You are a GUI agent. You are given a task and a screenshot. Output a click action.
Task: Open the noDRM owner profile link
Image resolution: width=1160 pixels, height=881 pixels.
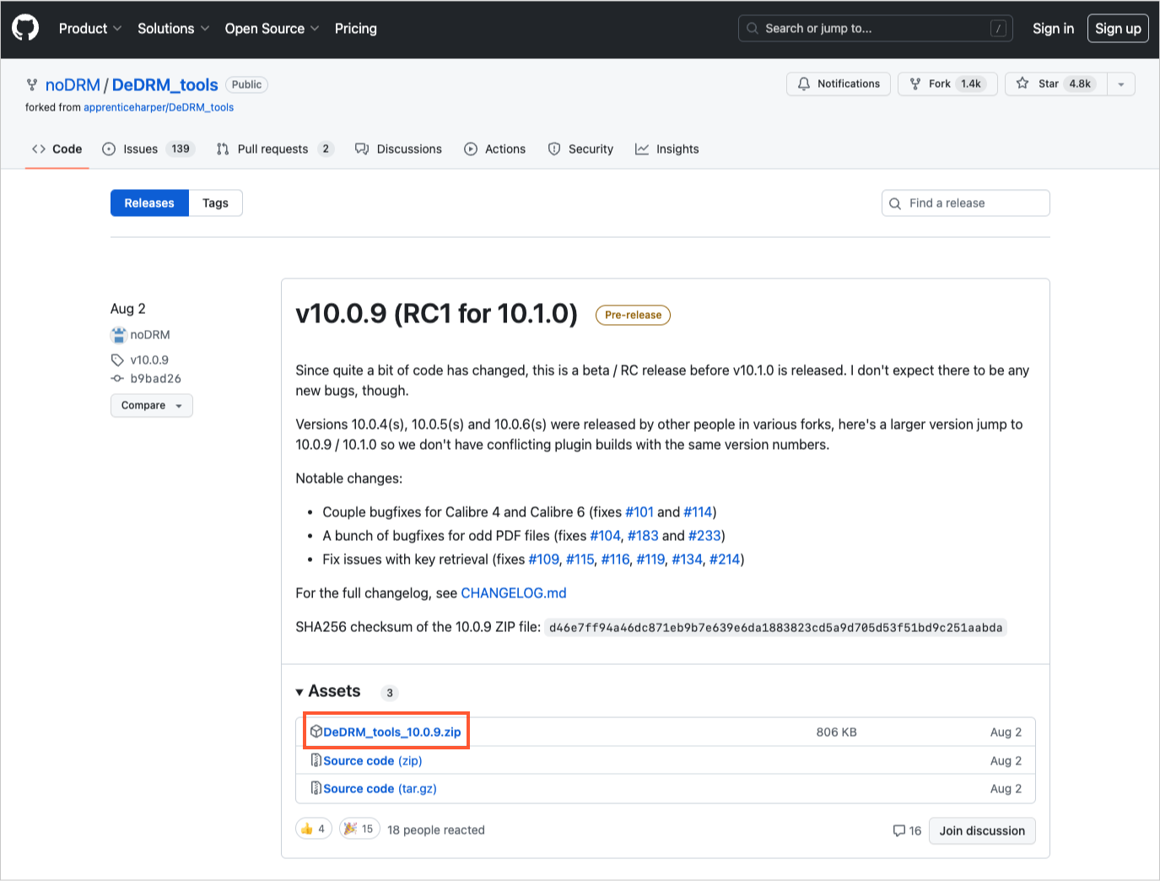[73, 85]
